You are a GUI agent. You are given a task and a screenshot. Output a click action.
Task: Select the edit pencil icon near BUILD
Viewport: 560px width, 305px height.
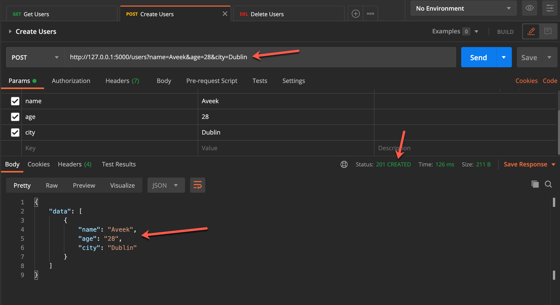531,31
